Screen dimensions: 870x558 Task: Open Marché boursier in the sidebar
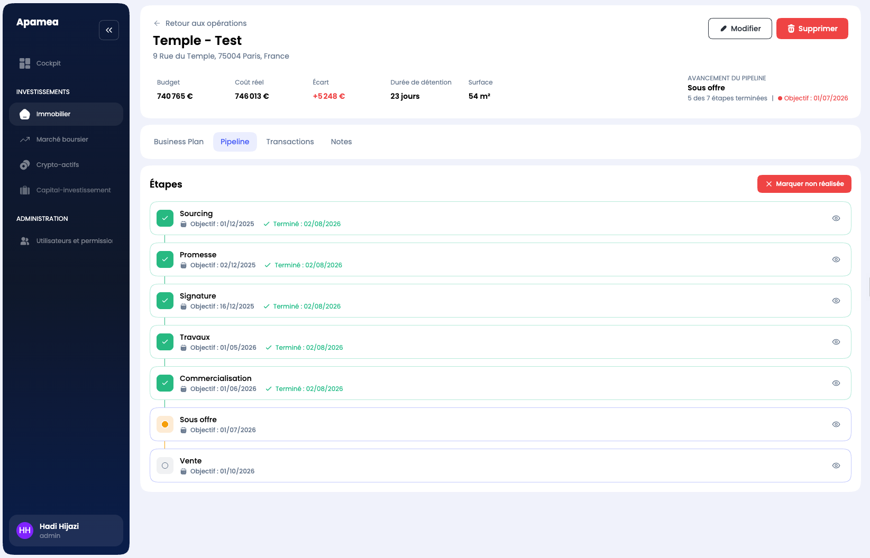click(x=66, y=139)
